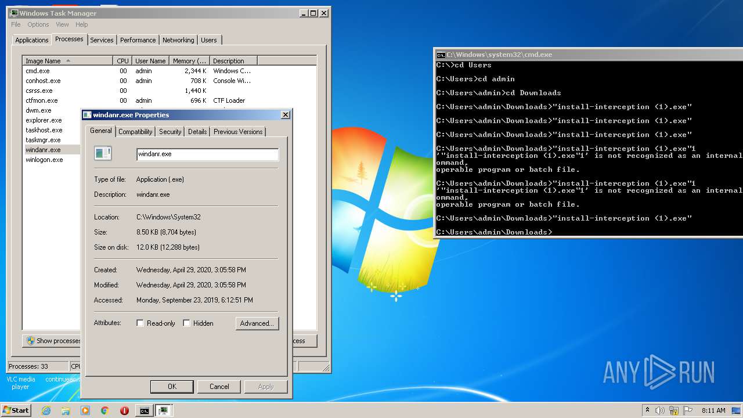
Task: Open Compatibility tab in Properties
Action: 135,132
